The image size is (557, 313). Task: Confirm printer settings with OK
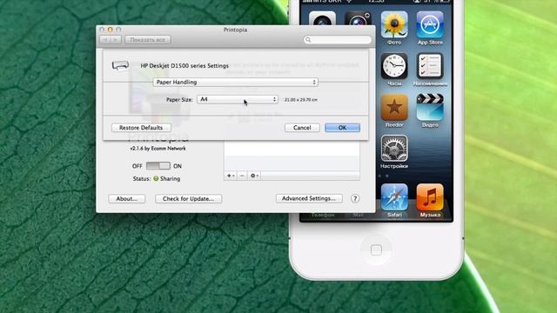point(342,128)
